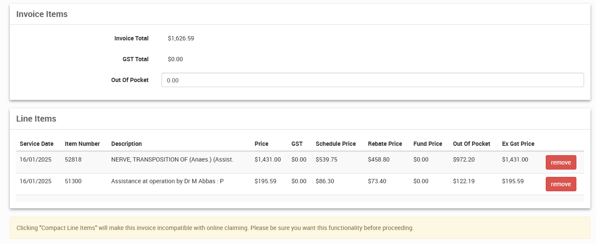
Task: Click the Out Of Pocket input field
Action: click(372, 80)
